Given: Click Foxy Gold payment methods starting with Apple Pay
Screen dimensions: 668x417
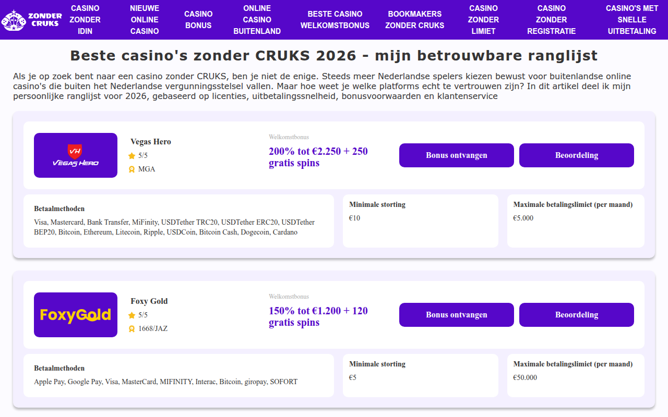Looking at the screenshot, I should click(x=166, y=382).
